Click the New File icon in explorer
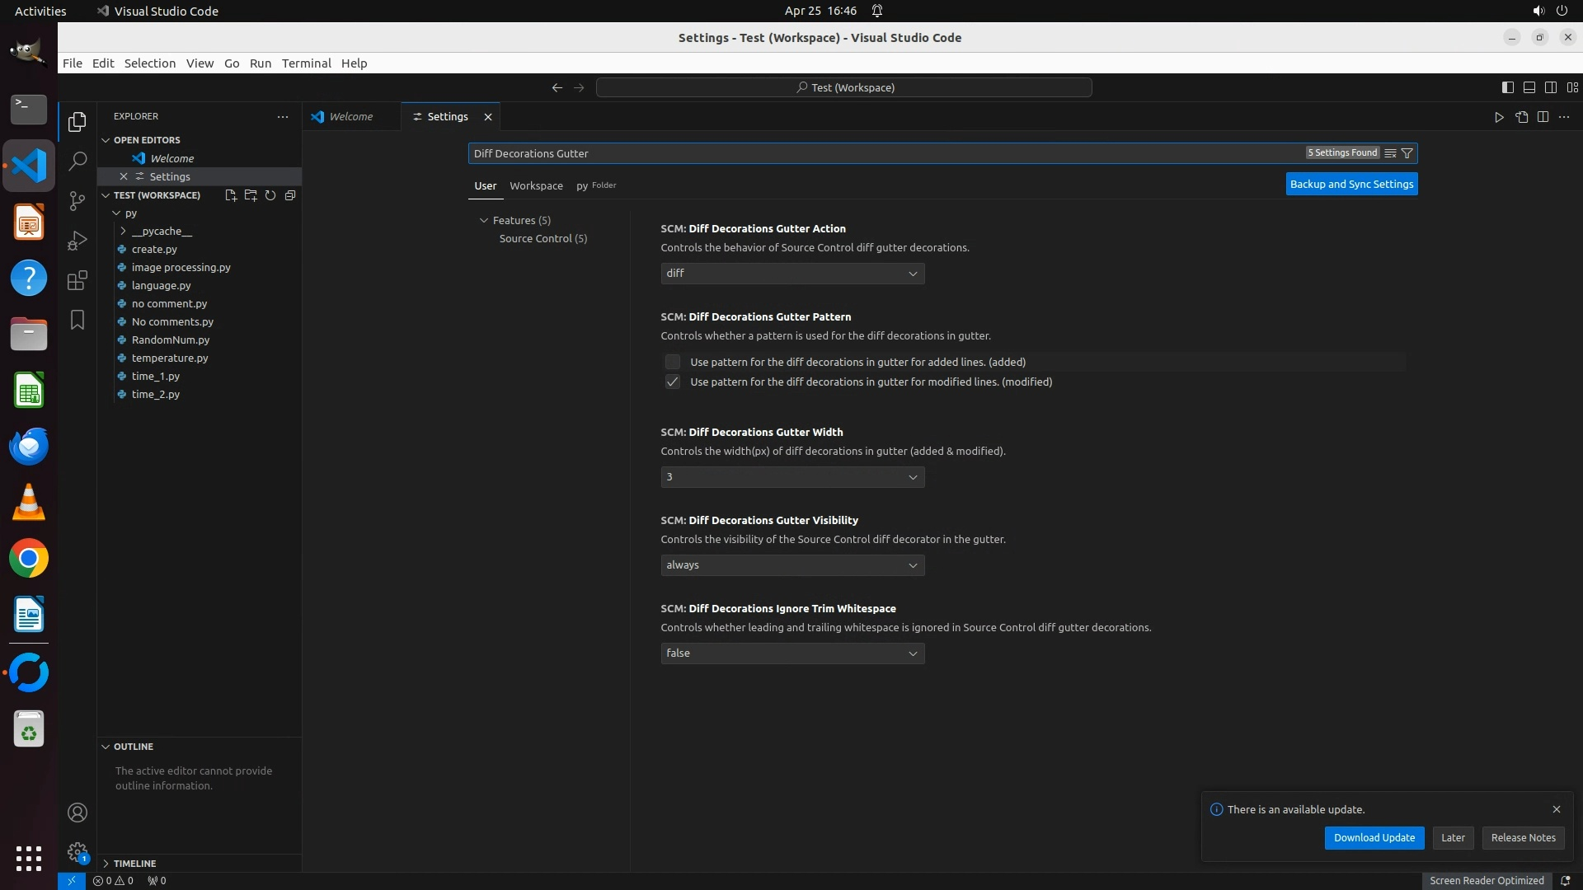1583x890 pixels. (231, 195)
